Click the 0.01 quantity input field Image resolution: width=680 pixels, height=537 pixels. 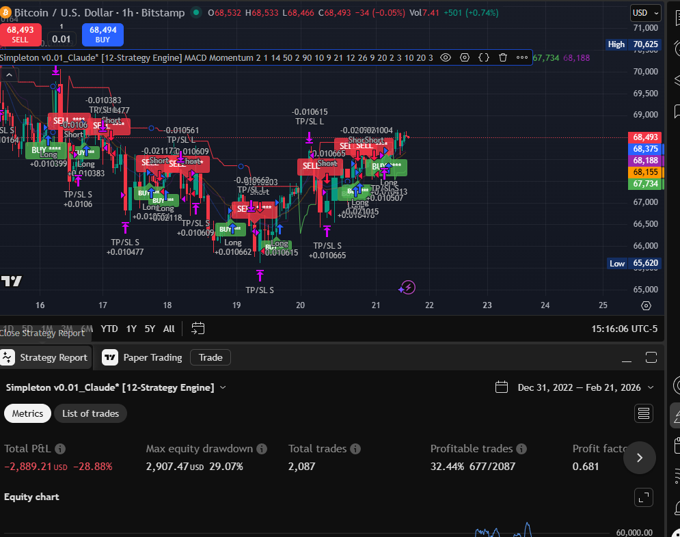coord(61,38)
